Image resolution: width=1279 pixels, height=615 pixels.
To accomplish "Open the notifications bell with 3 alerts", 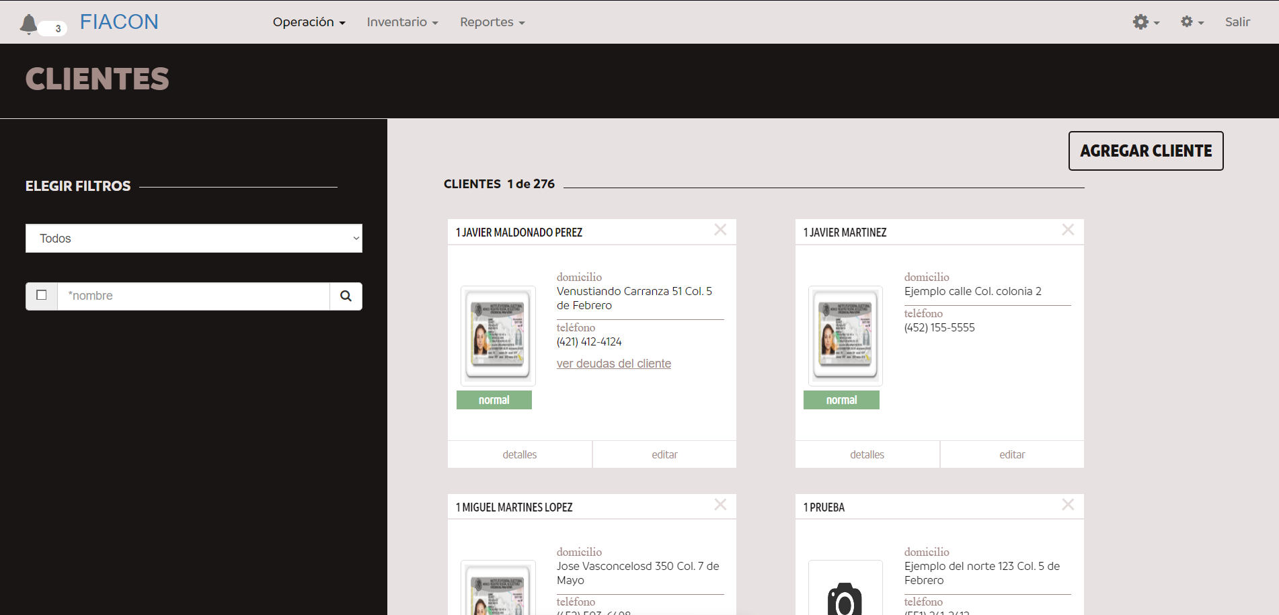I will (x=28, y=22).
